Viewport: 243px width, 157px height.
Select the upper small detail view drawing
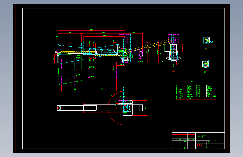coord(208,41)
